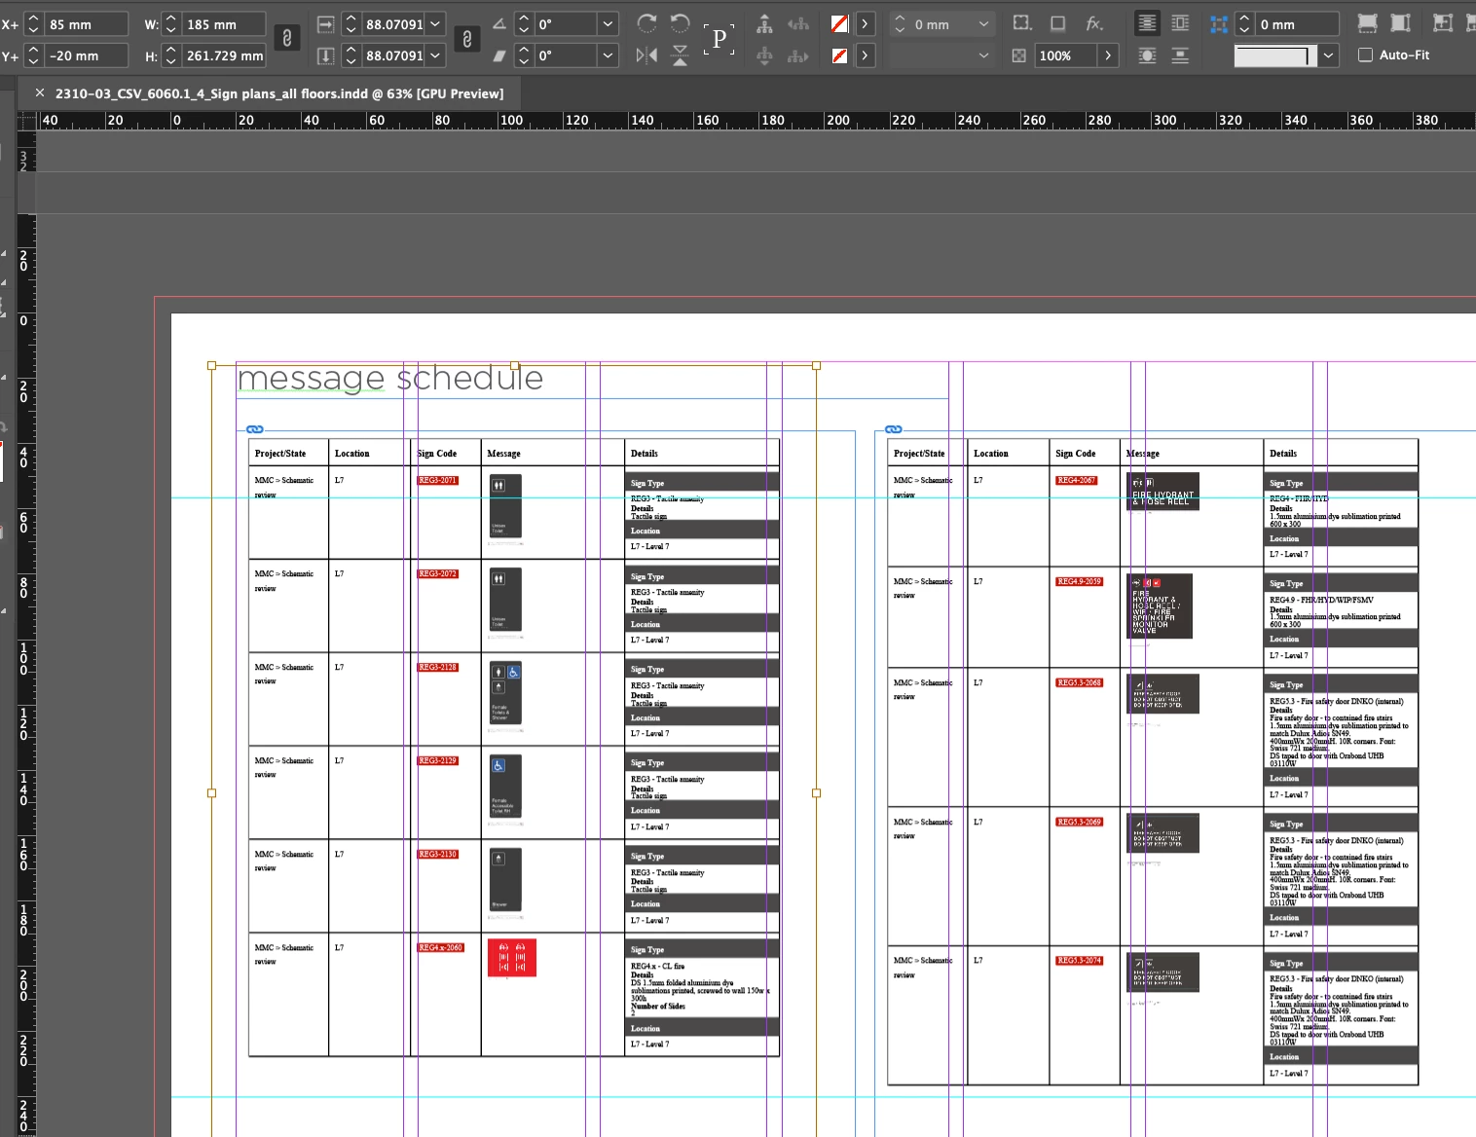Enable the Auto-Fit checkbox
Viewport: 1476px width, 1137px height.
point(1366,55)
